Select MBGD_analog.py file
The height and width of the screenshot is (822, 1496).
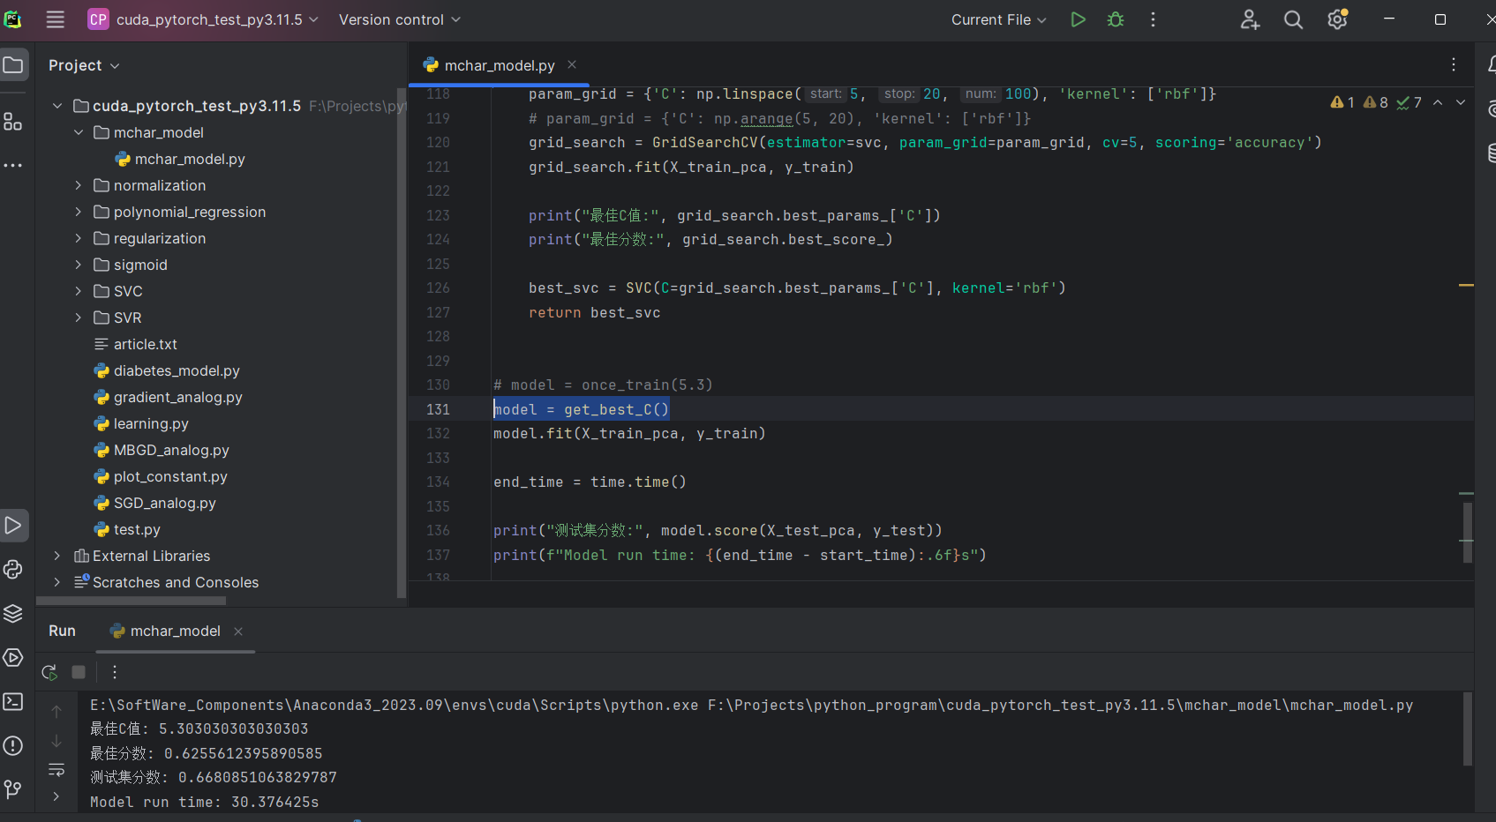[162, 450]
